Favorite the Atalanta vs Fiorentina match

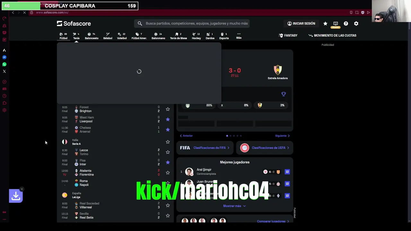pyautogui.click(x=168, y=173)
